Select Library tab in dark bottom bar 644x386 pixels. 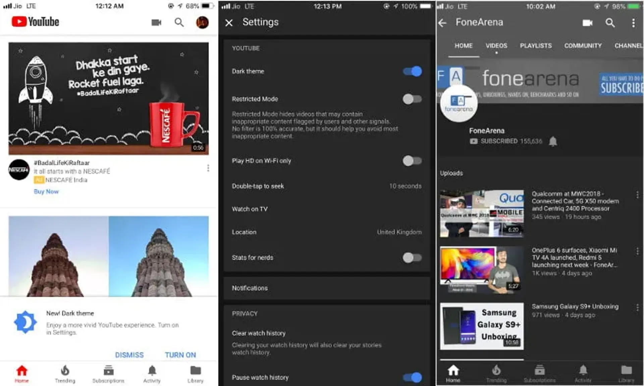(x=626, y=374)
